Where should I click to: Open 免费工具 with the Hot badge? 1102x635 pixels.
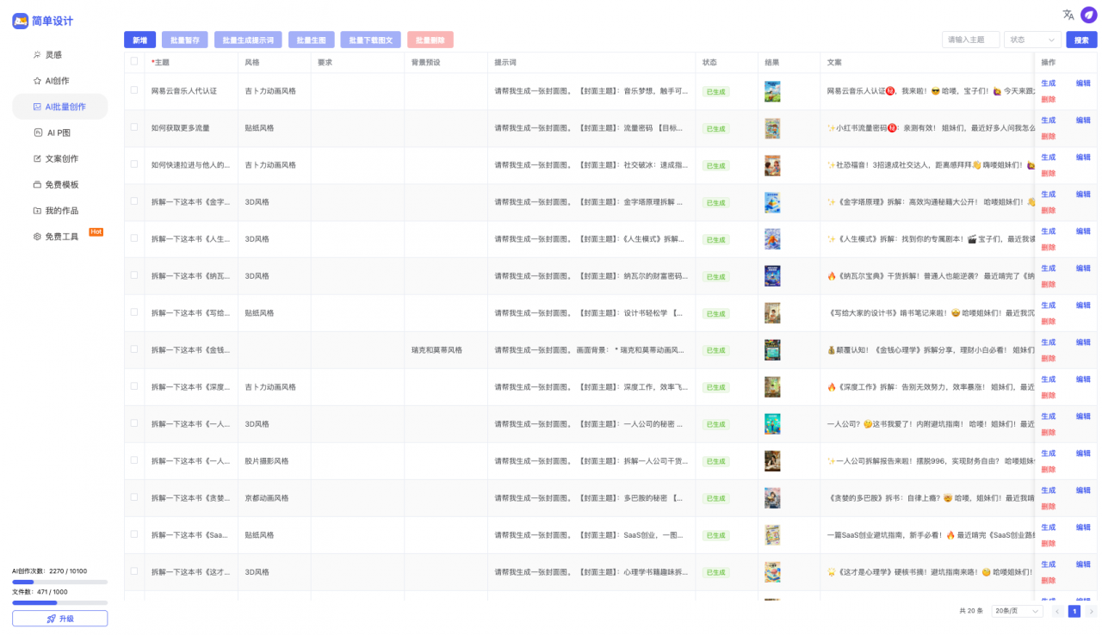(x=61, y=237)
